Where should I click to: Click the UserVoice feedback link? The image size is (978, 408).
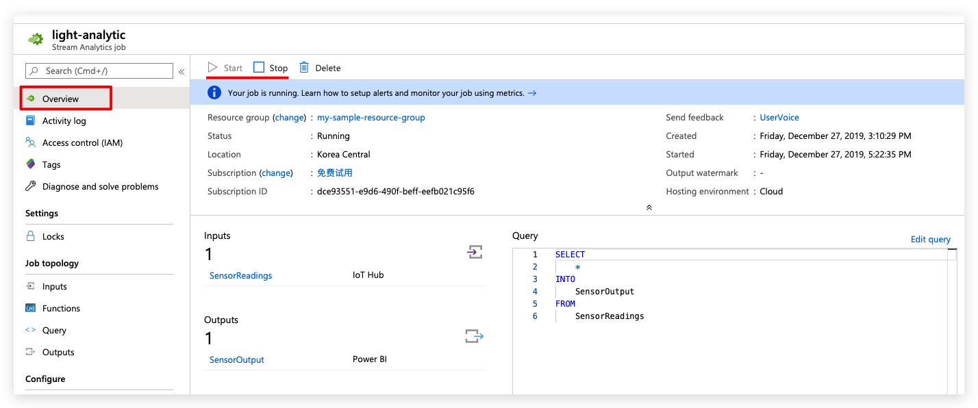[779, 118]
